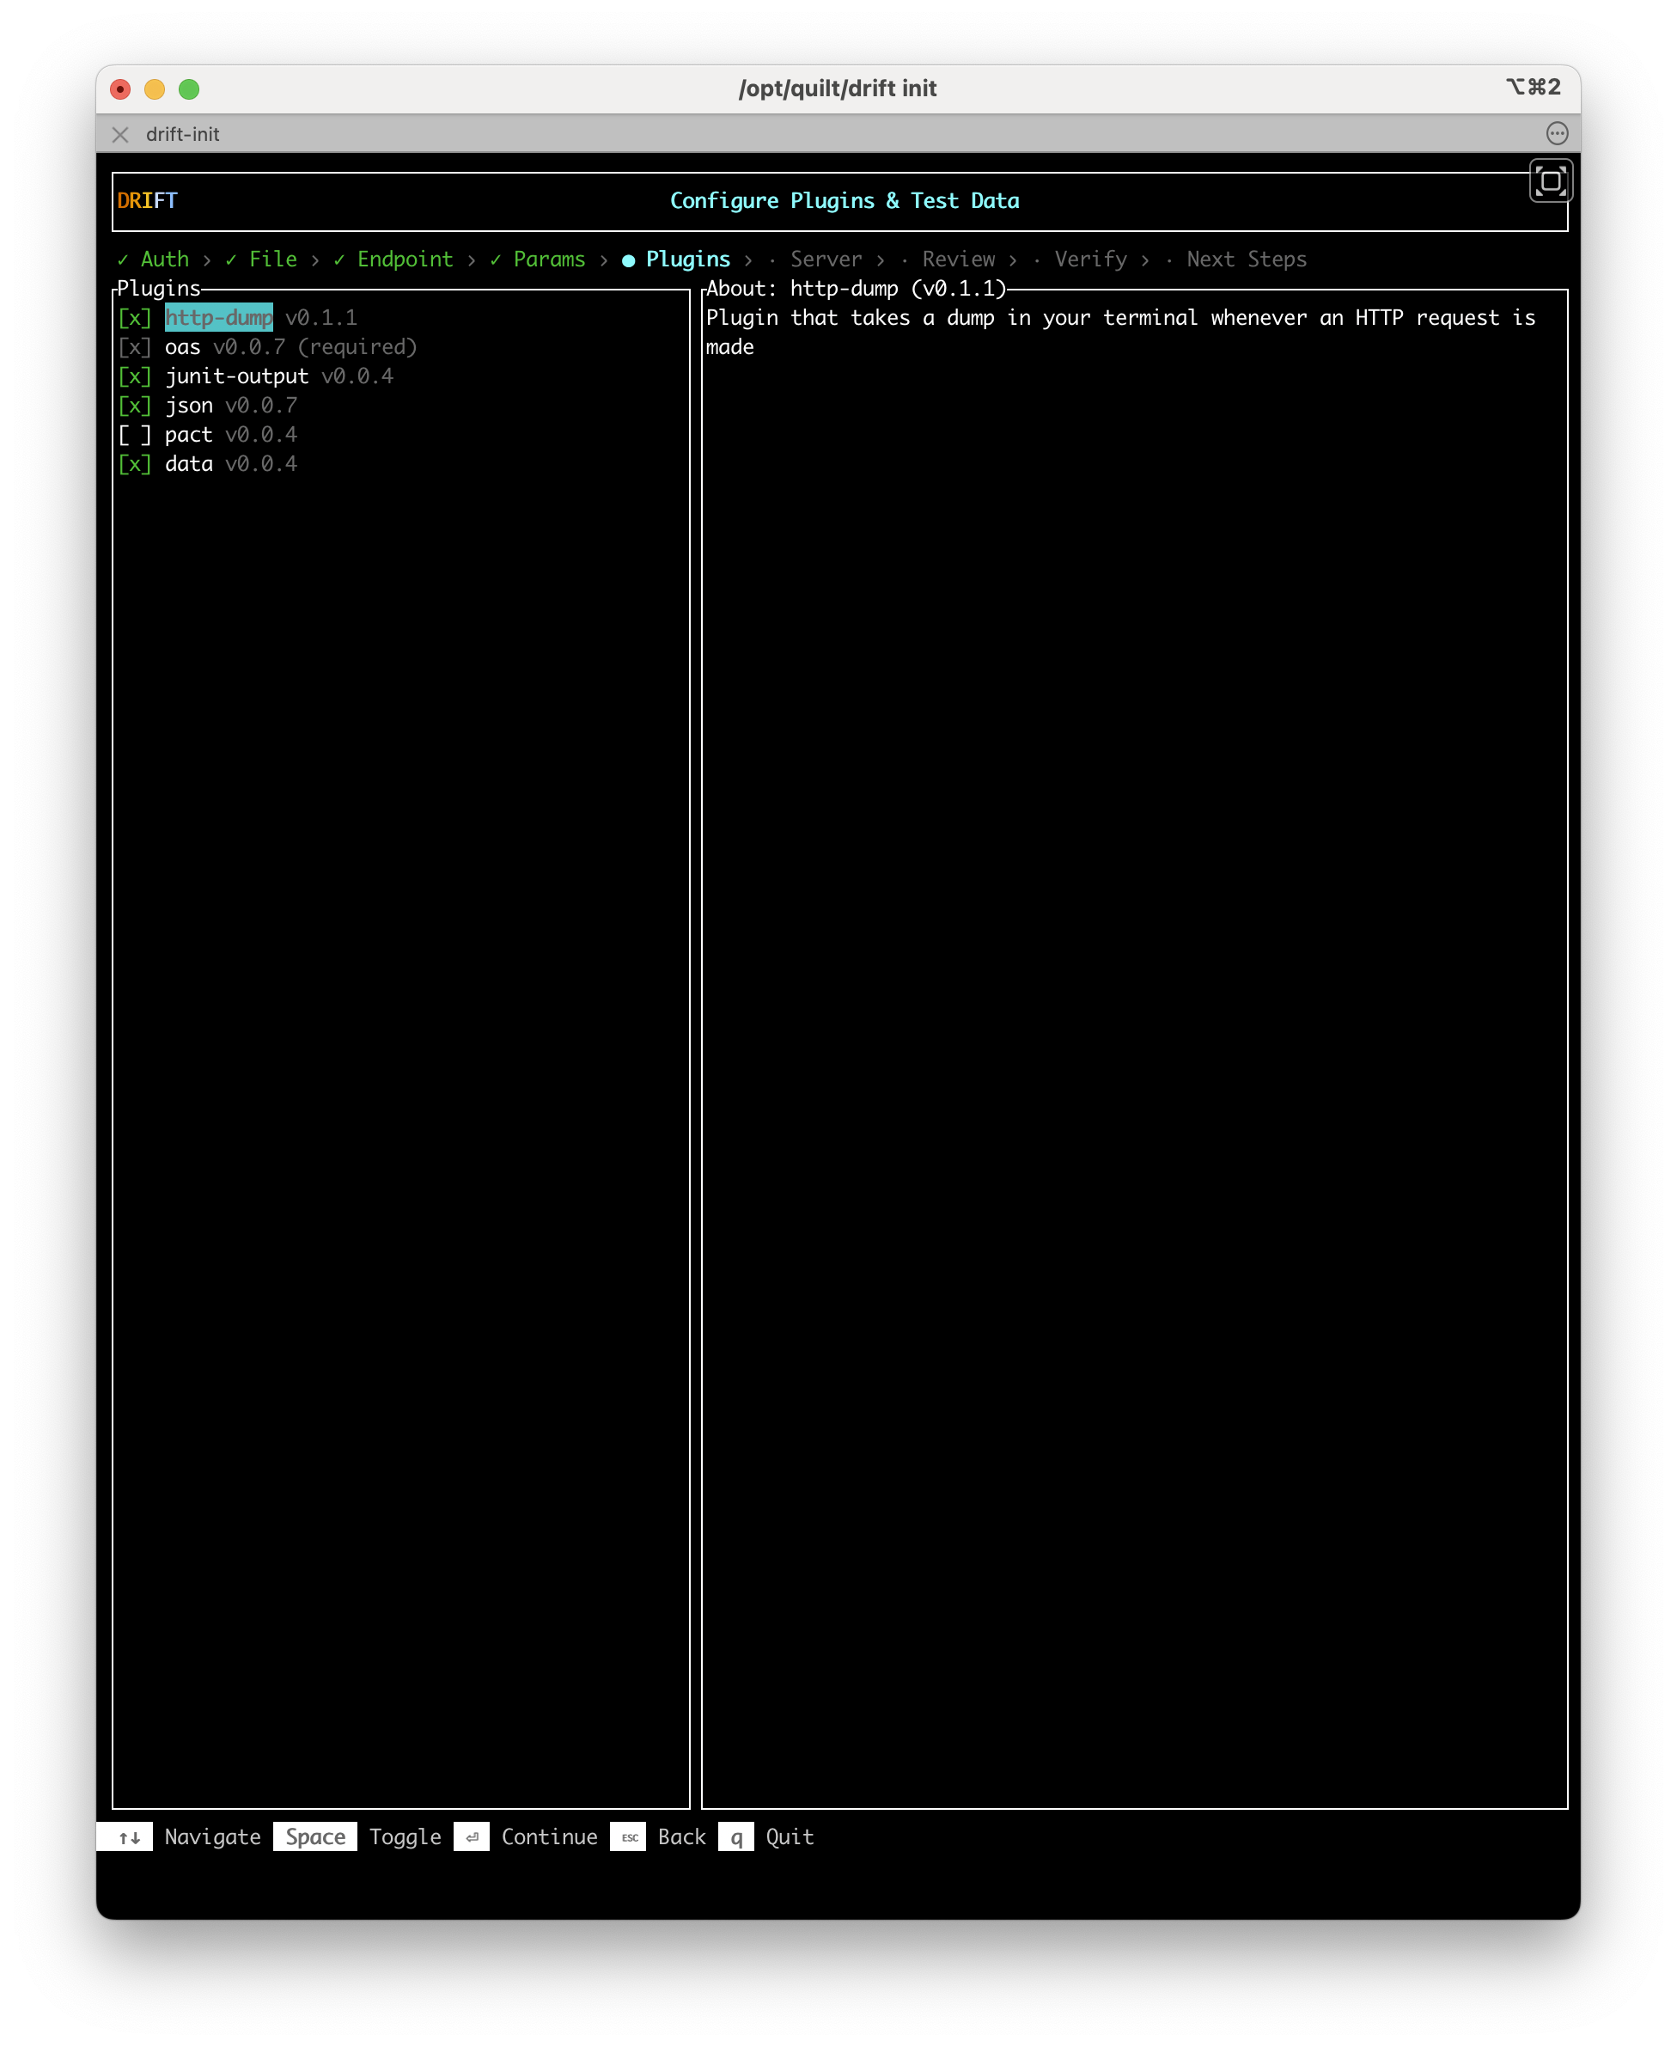Switch to the Review step

point(960,259)
